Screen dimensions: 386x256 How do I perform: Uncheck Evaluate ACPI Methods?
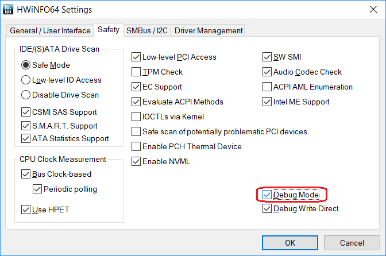136,102
